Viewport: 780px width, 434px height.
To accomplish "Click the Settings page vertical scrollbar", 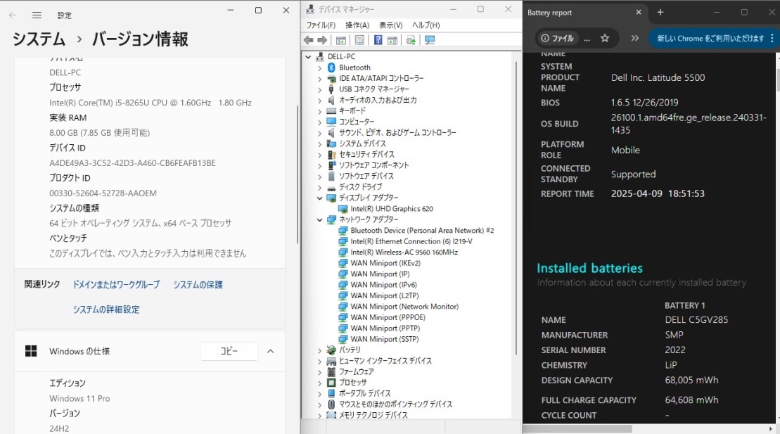I will tap(298, 174).
